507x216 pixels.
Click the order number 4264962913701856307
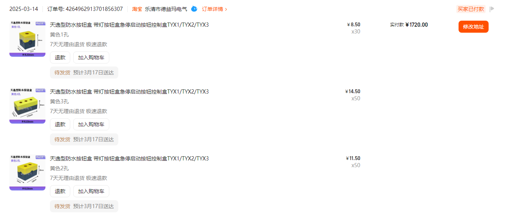point(94,9)
